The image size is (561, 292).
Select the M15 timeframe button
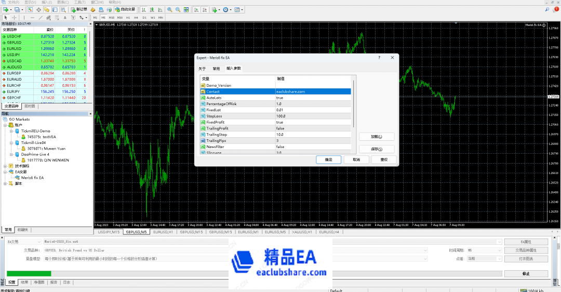(x=112, y=17)
